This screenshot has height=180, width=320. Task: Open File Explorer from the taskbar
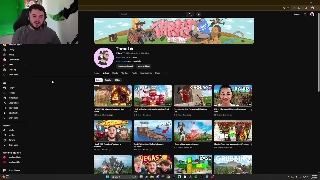152,177
